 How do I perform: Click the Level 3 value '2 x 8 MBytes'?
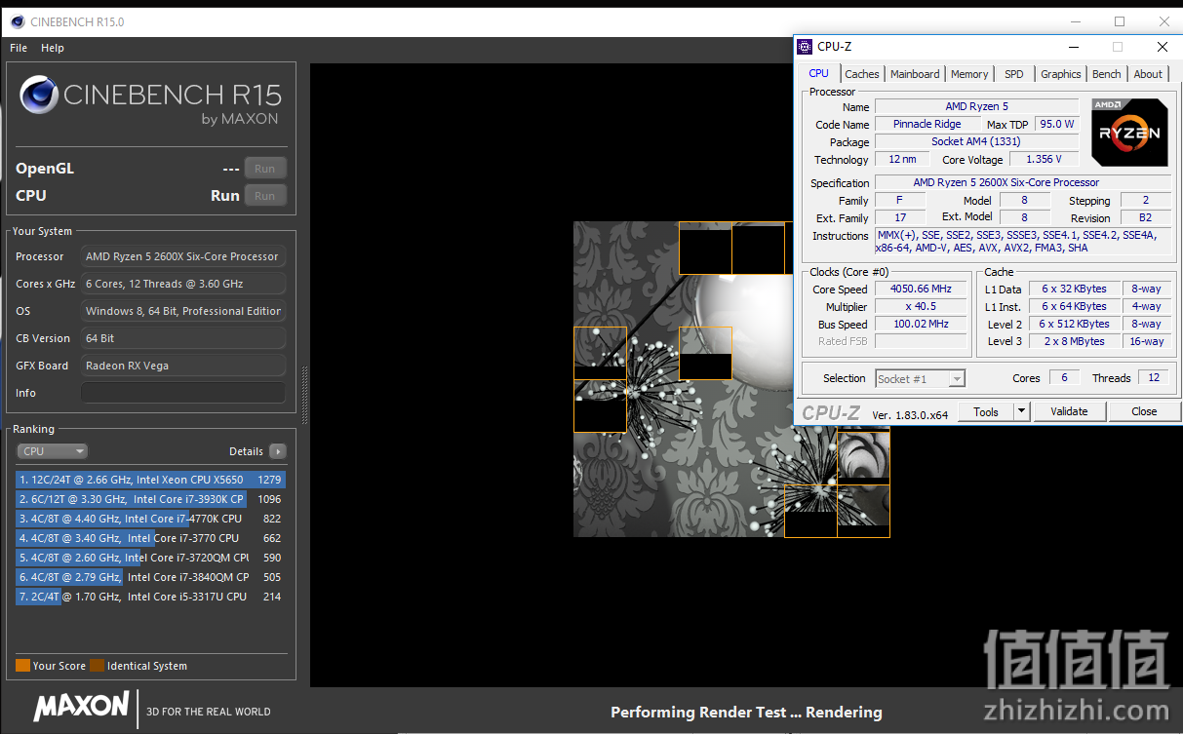(1074, 341)
